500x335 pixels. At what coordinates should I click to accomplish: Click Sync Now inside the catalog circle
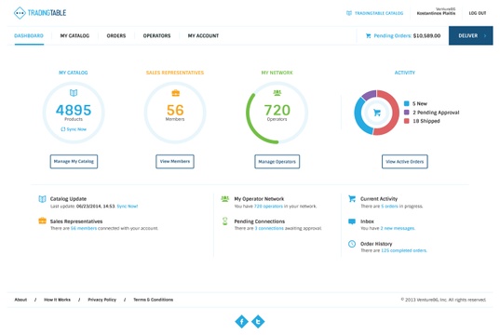tap(74, 129)
